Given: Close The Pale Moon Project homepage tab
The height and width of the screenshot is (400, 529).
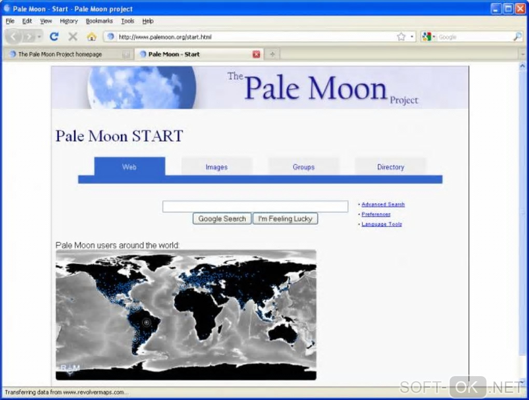Looking at the screenshot, I should [x=126, y=54].
